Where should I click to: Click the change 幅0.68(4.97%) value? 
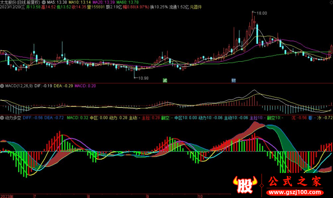(136, 7)
